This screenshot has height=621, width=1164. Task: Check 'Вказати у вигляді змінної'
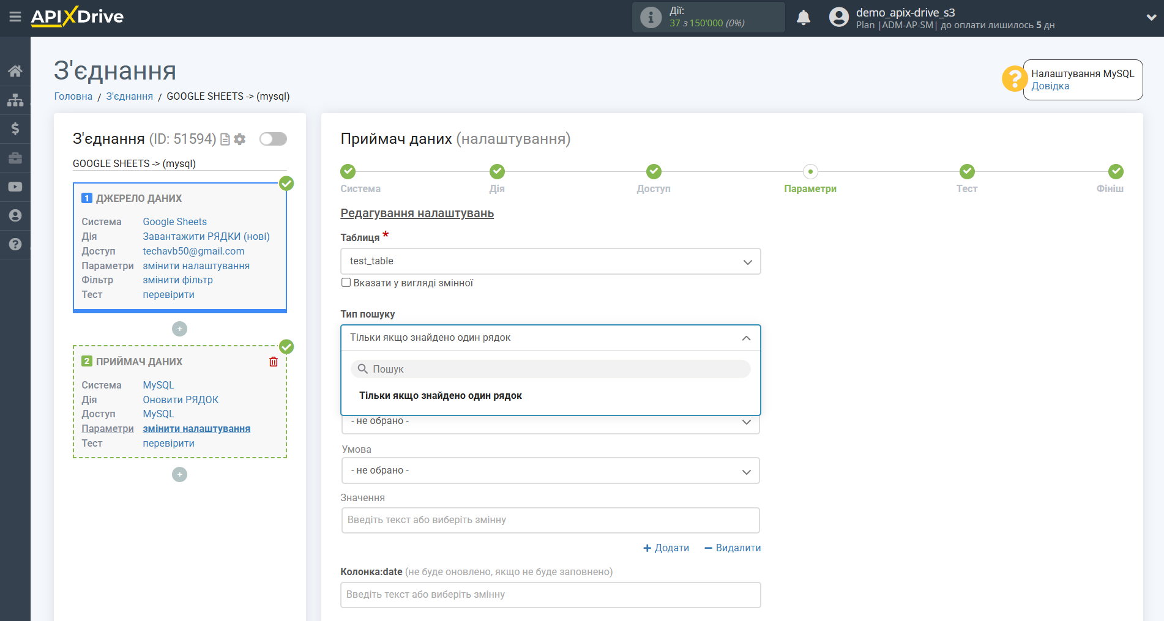[x=346, y=283]
